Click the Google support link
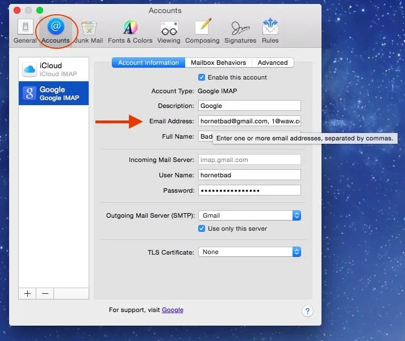 point(172,310)
